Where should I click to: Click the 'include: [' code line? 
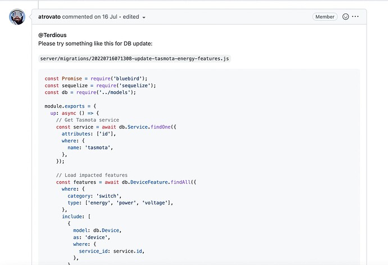pos(76,217)
